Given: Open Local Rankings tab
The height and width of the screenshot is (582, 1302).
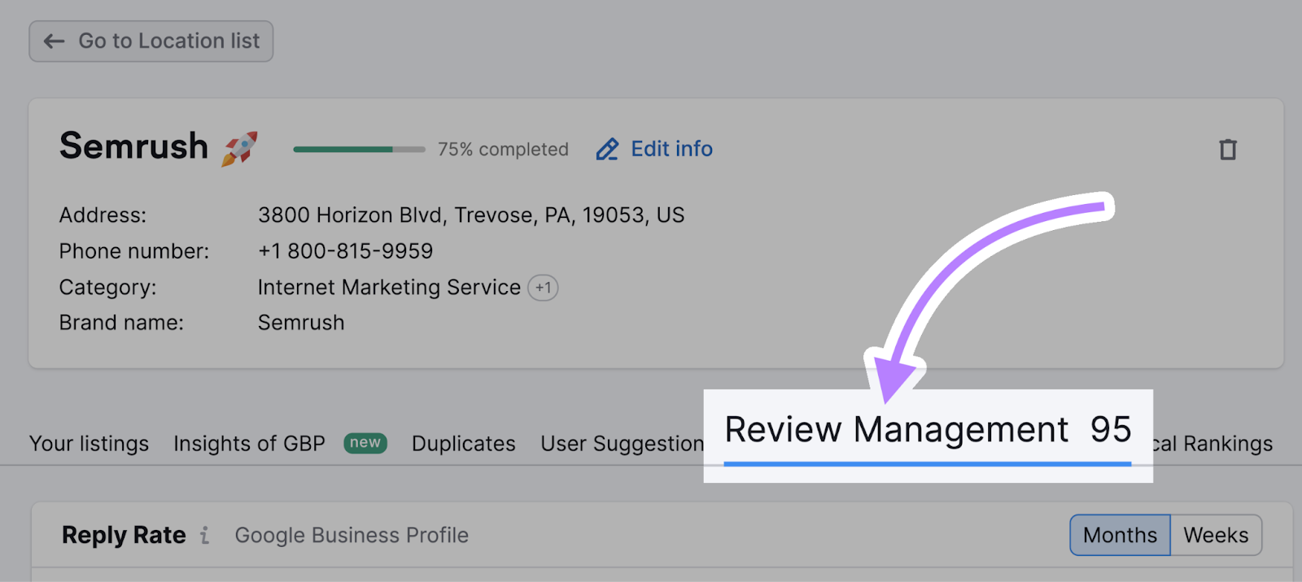Looking at the screenshot, I should 1212,444.
